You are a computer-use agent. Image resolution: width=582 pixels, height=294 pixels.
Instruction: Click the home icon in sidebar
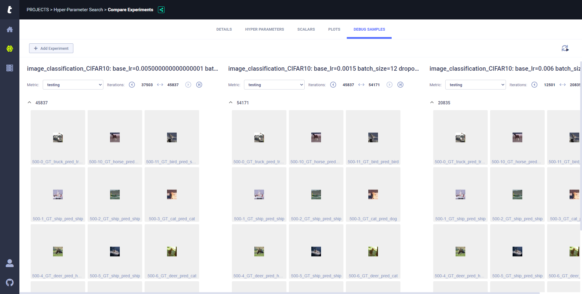click(x=10, y=29)
